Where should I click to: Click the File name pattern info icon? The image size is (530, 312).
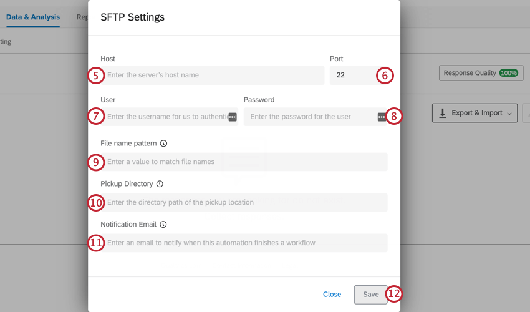pos(163,144)
